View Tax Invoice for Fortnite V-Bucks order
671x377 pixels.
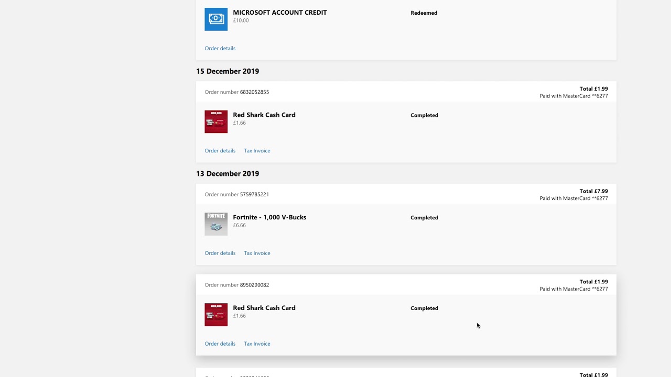coord(257,253)
